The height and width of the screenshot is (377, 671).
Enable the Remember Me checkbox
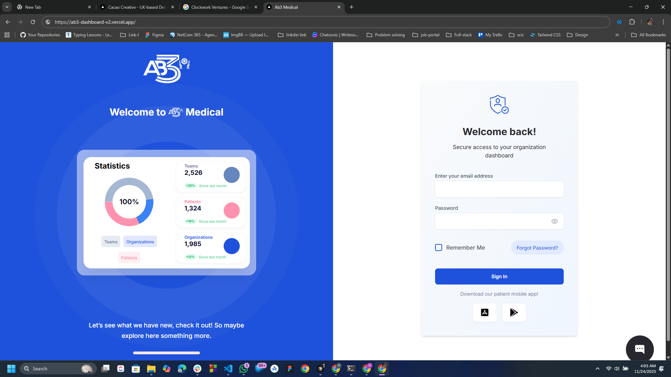(439, 247)
